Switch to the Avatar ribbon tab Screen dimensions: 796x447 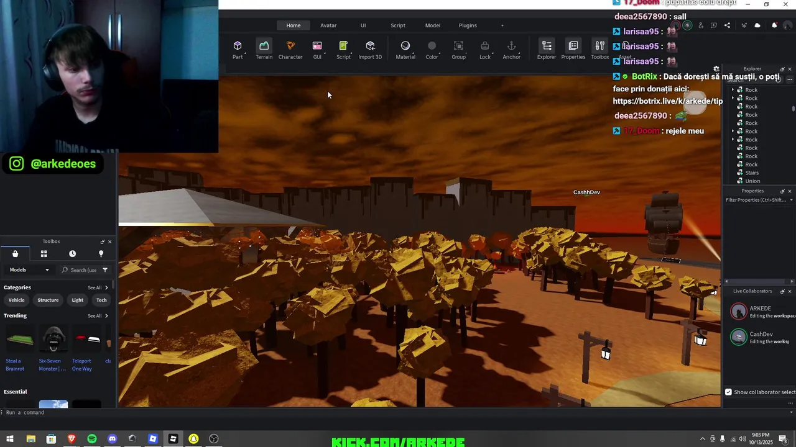pyautogui.click(x=328, y=25)
